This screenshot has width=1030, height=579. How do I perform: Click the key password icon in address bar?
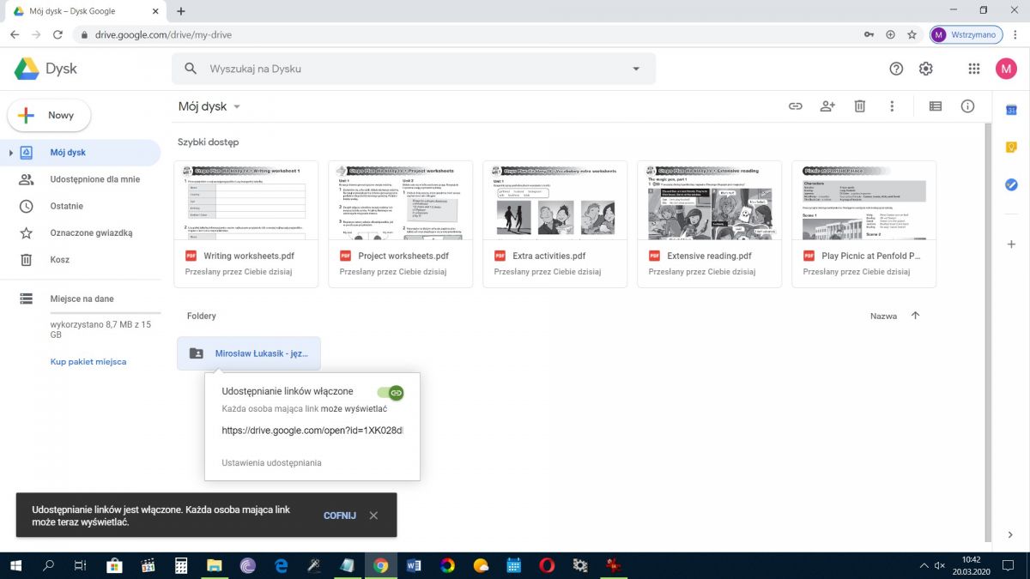coord(869,34)
